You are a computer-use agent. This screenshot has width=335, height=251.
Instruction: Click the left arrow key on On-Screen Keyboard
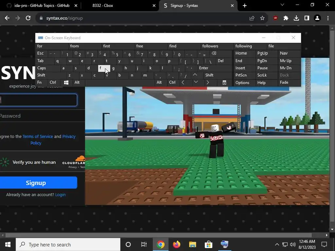(183, 82)
